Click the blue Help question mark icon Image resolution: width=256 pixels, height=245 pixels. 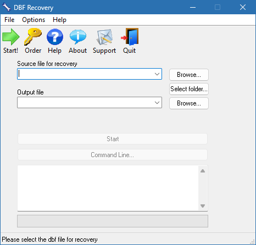coord(55,37)
